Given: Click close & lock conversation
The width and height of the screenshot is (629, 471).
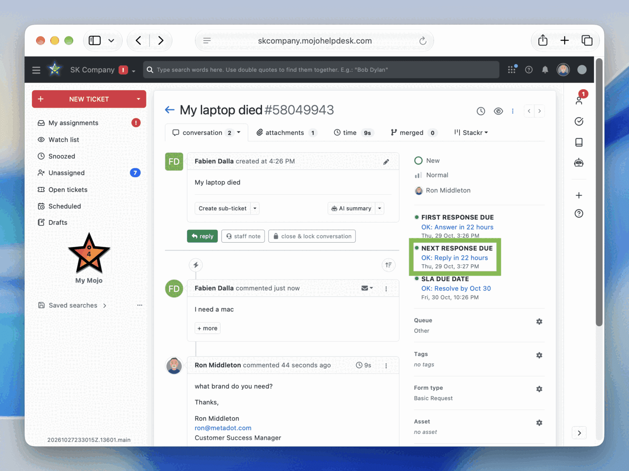Looking at the screenshot, I should [x=312, y=236].
